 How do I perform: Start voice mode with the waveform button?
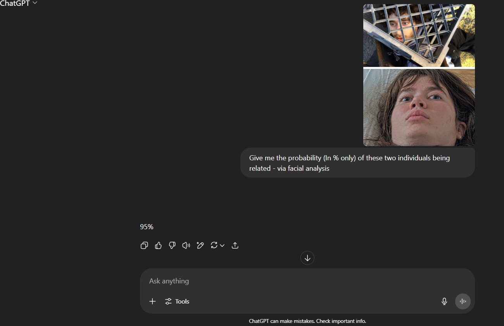tap(463, 301)
